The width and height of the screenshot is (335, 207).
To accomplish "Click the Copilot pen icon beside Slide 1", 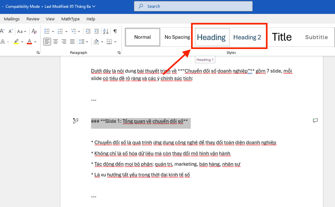I will pos(76,121).
